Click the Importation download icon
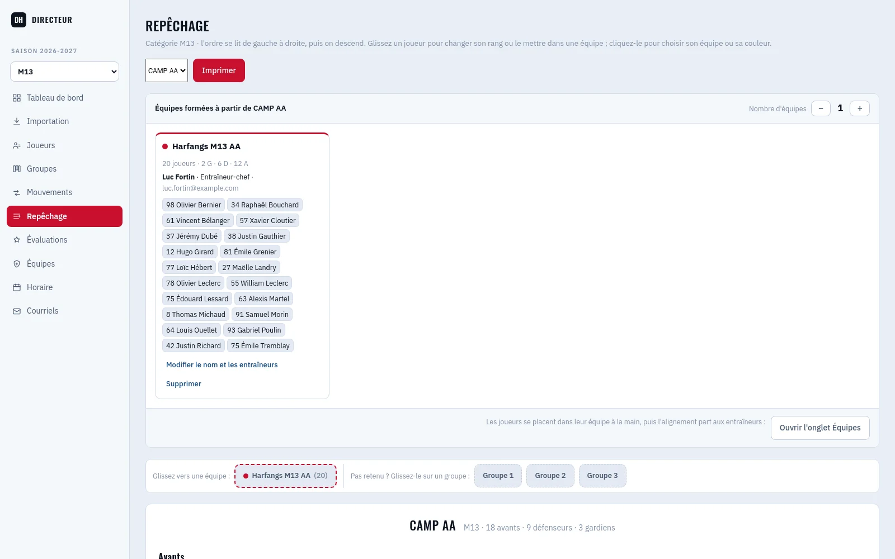Screen dimensions: 895x559 pos(17,121)
